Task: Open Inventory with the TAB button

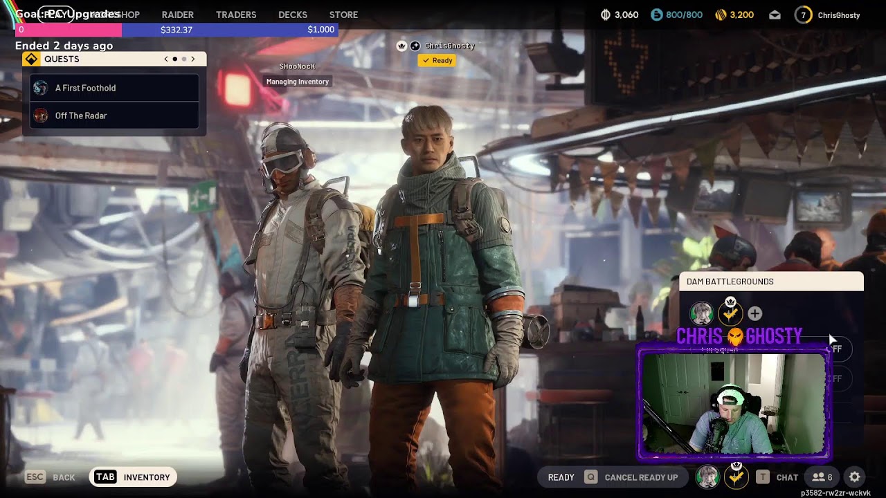Action: [133, 477]
